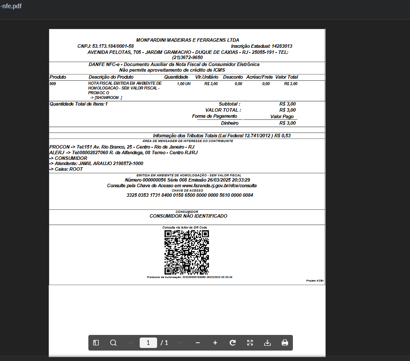Click the Forma de Pagamento heading

pyautogui.click(x=215, y=116)
